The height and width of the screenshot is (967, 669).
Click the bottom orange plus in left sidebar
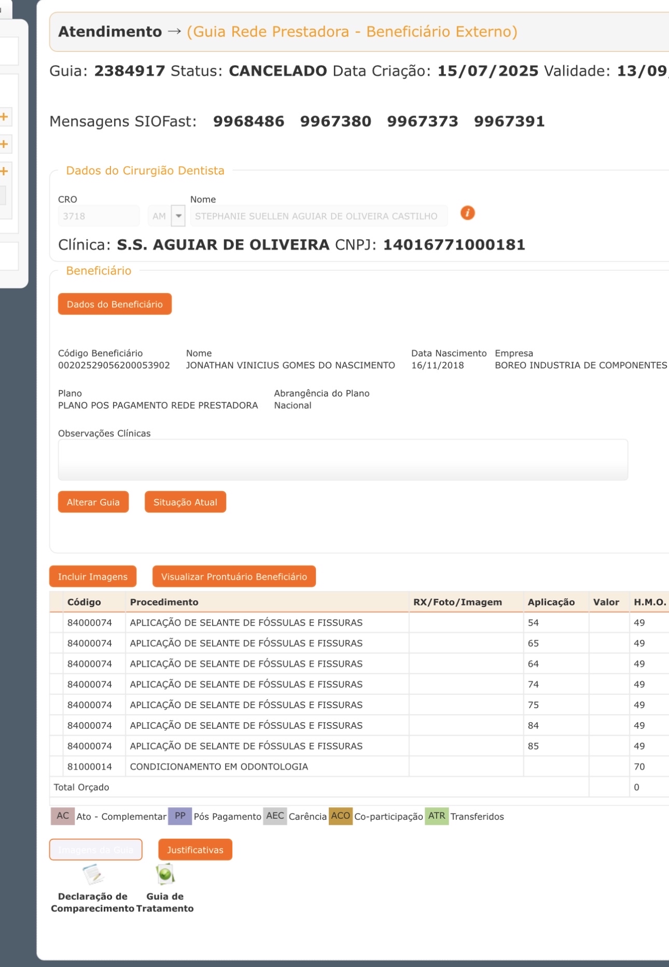tap(4, 171)
